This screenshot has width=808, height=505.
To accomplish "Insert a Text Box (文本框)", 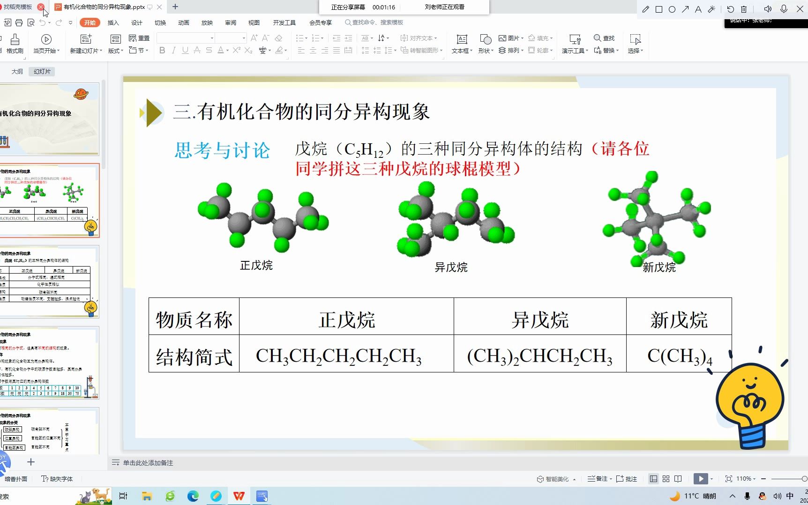I will (462, 44).
